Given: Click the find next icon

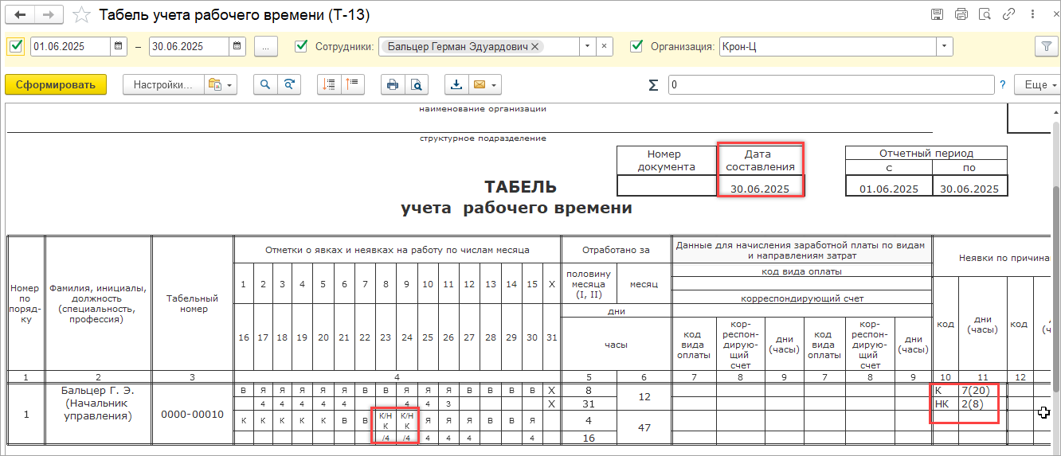Looking at the screenshot, I should [x=289, y=84].
